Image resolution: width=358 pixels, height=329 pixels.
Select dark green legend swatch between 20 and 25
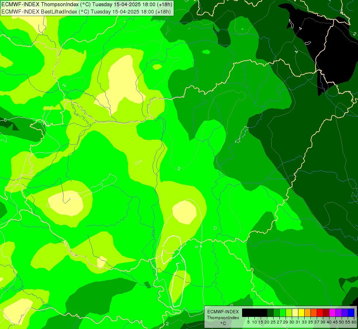(270, 313)
